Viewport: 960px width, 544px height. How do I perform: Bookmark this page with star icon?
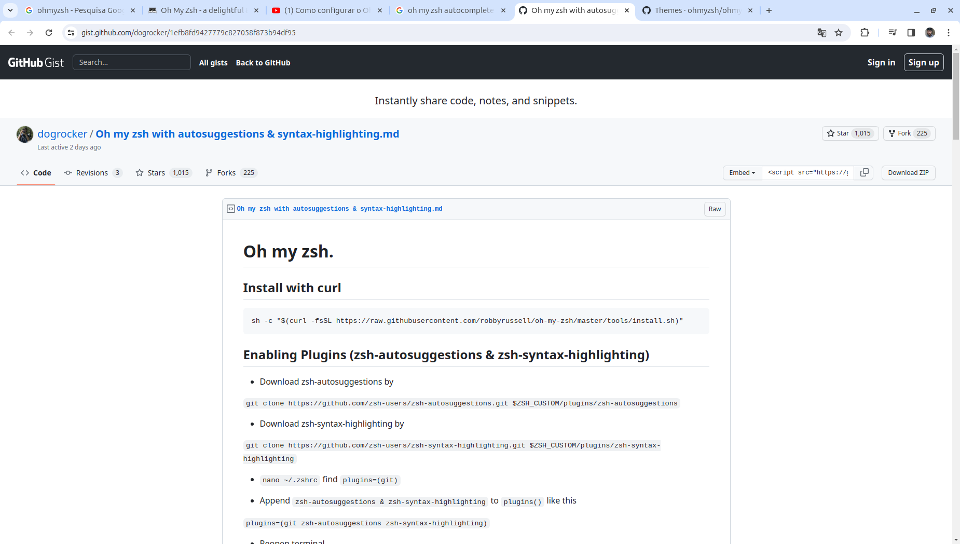[839, 33]
